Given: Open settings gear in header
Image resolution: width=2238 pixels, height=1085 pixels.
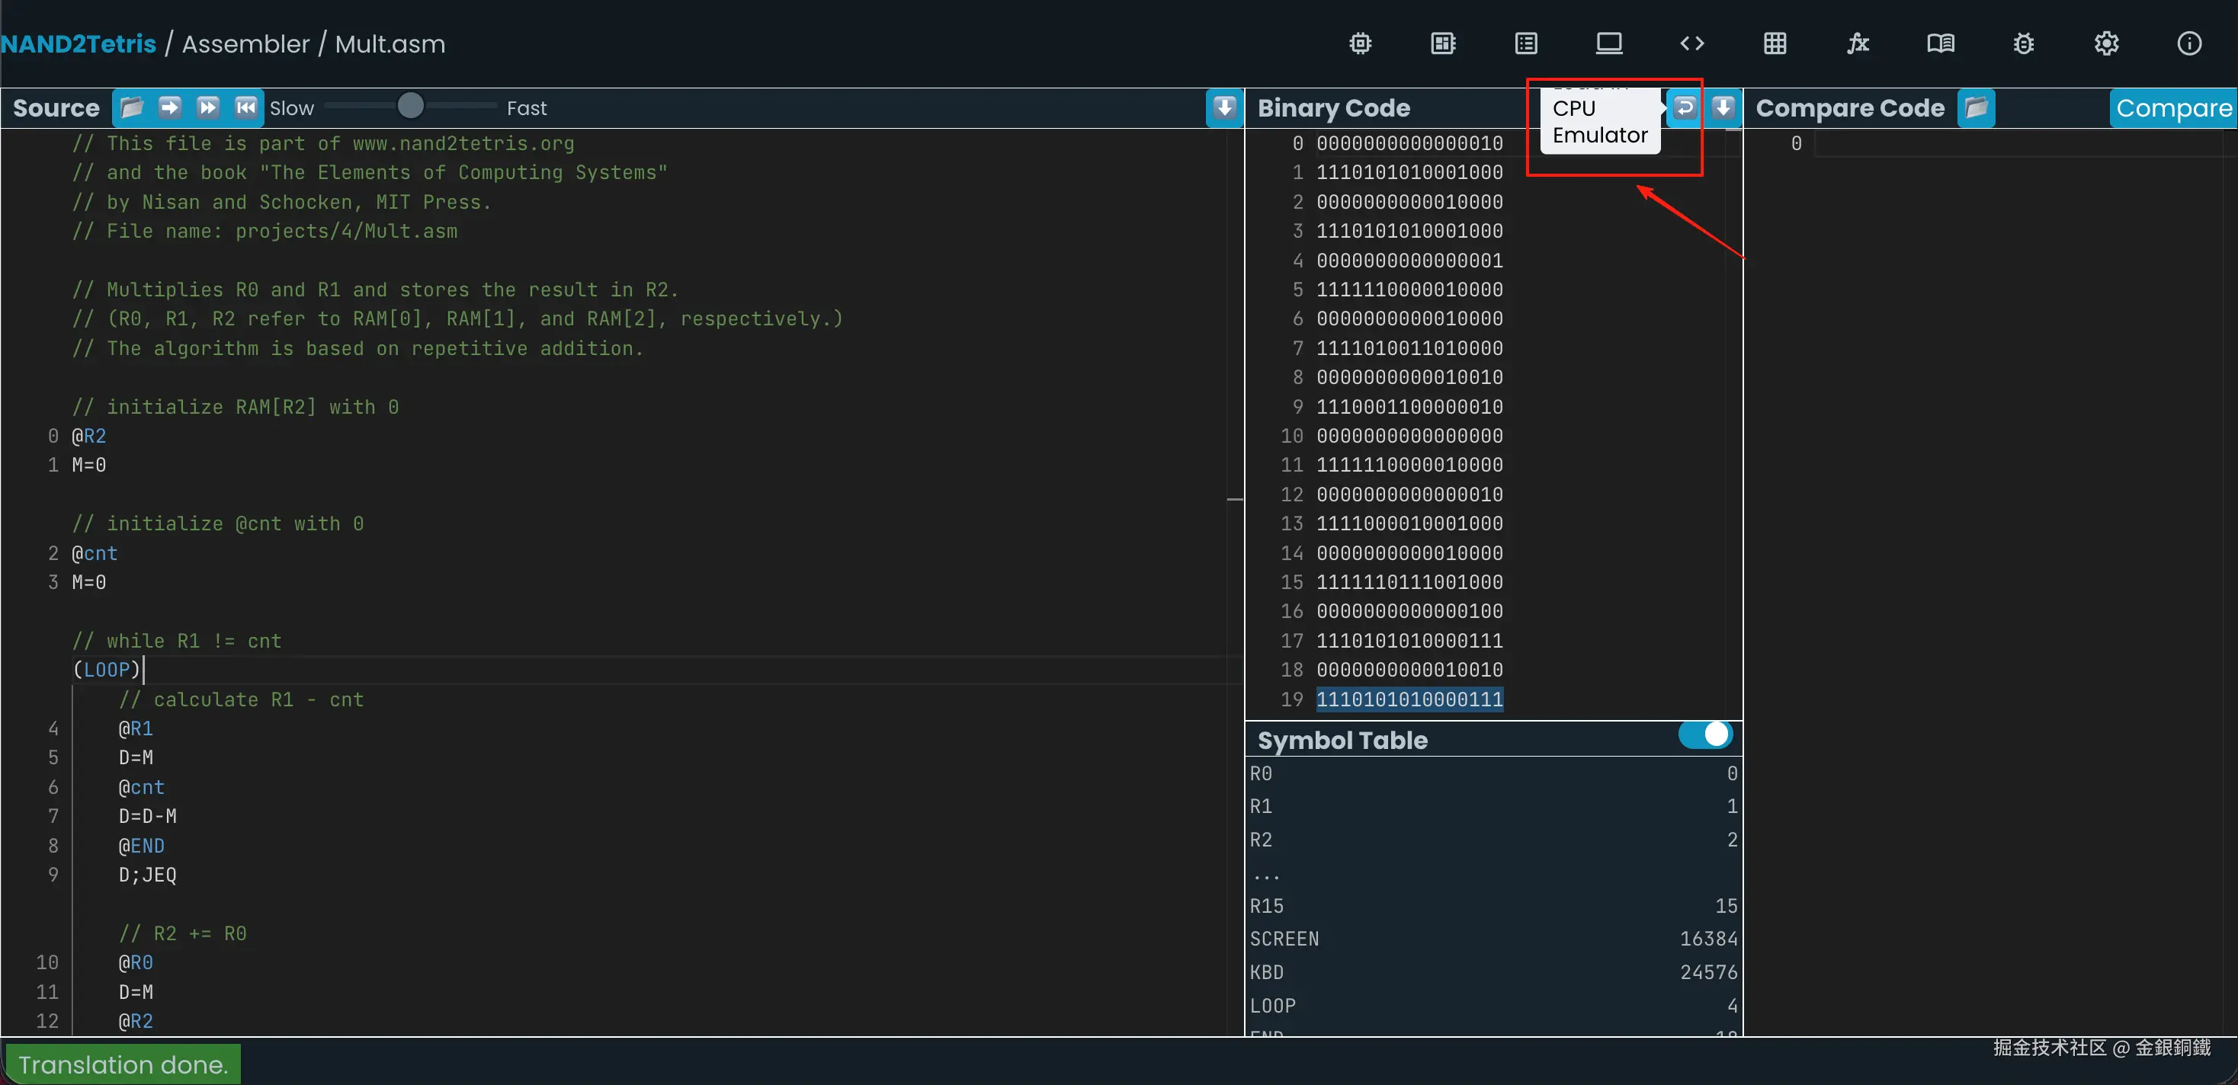Looking at the screenshot, I should 2106,43.
